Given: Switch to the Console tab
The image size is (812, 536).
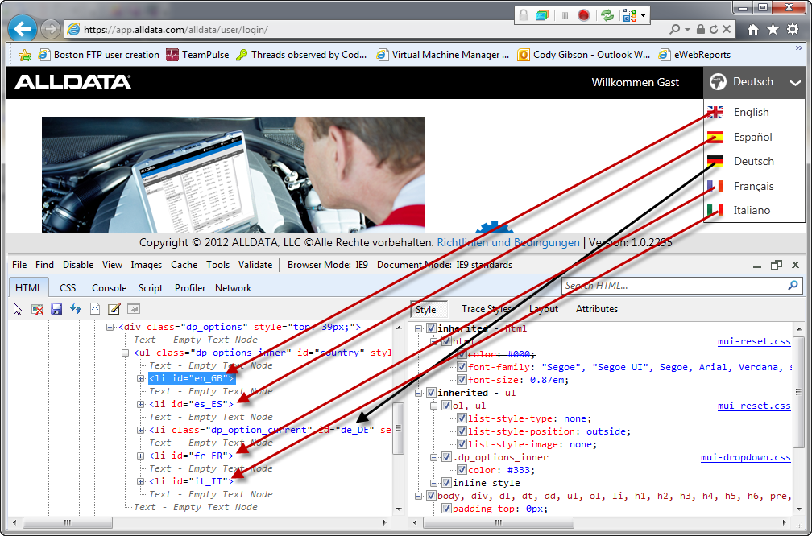Looking at the screenshot, I should [x=109, y=287].
